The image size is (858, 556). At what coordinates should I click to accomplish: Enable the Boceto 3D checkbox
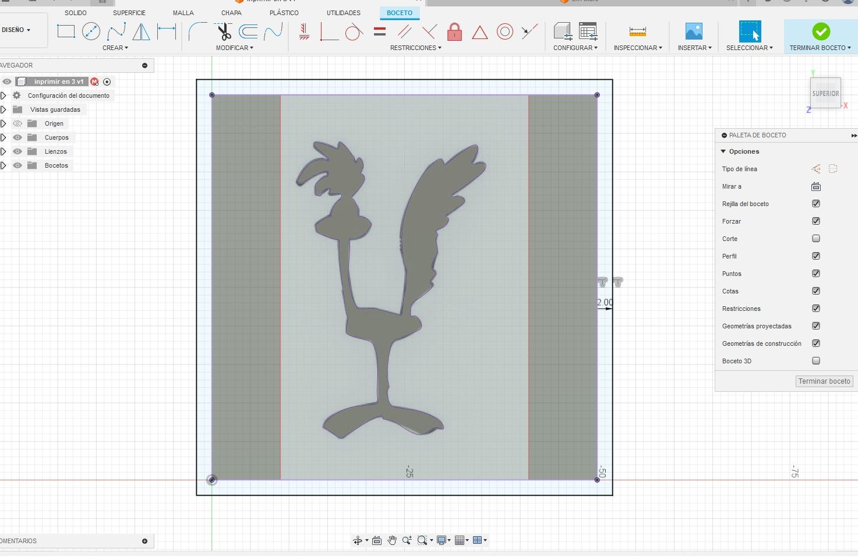(816, 361)
